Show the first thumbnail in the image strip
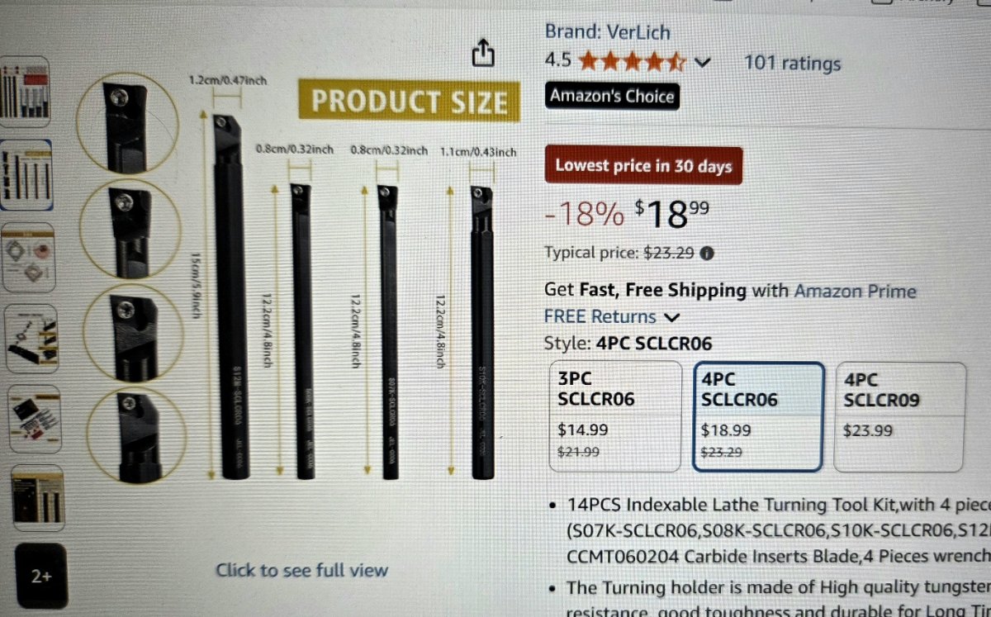 click(x=25, y=87)
